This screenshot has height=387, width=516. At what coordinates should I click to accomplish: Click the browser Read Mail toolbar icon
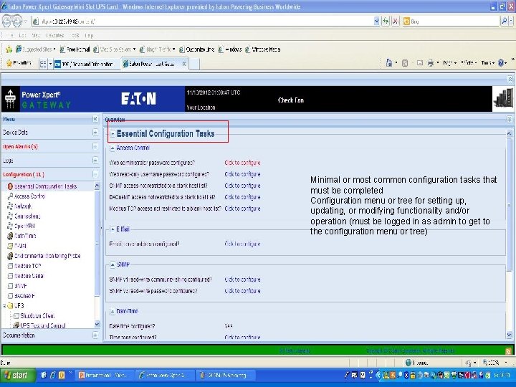tap(419, 63)
